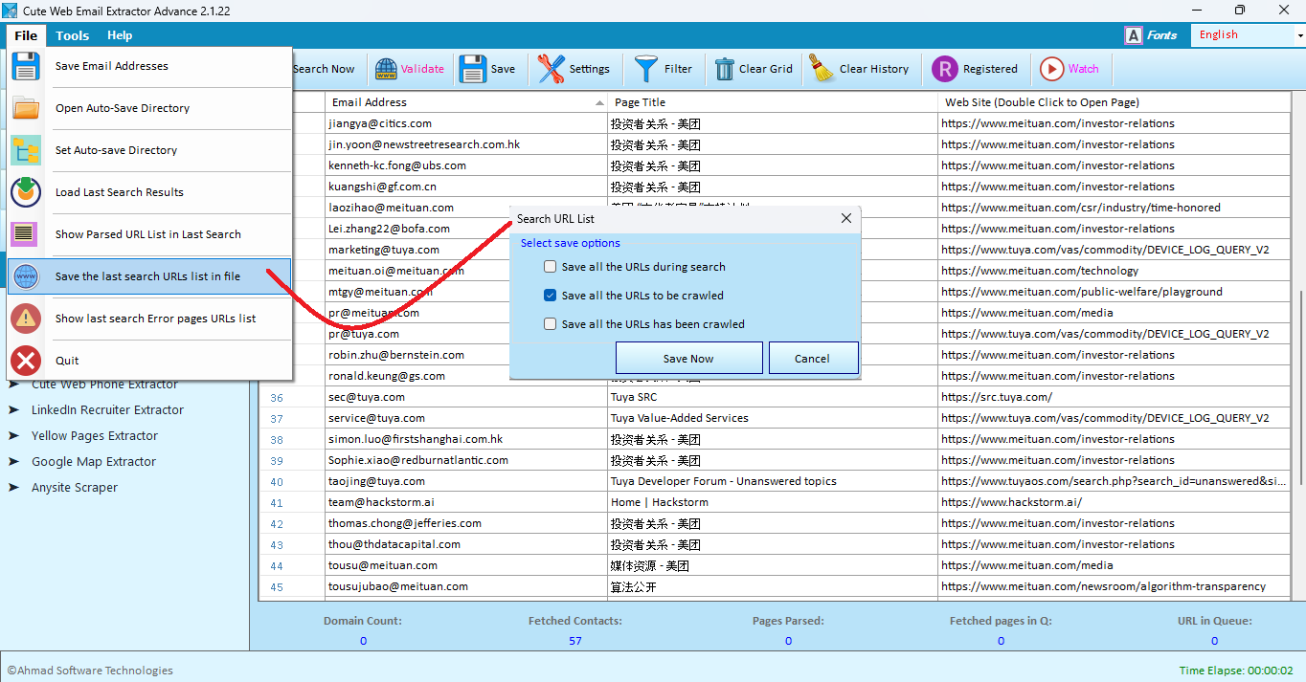Expand the Google Map Extractor item
Viewport: 1306px width, 682px height.
tap(13, 461)
